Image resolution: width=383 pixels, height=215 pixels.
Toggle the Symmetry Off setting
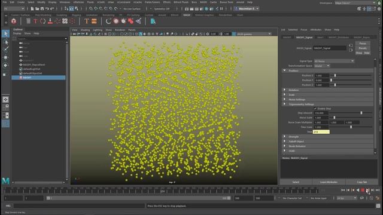pyautogui.click(x=162, y=9)
